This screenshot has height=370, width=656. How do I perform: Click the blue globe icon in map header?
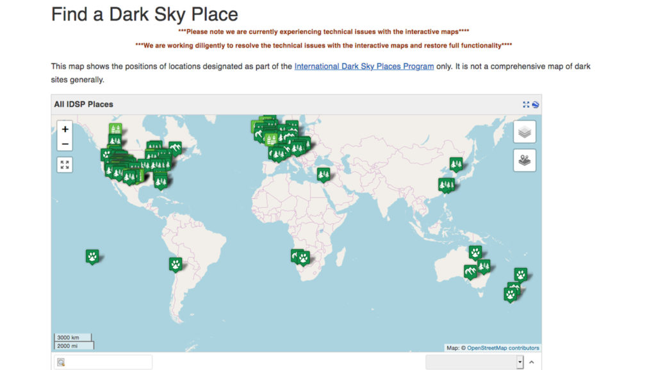535,105
